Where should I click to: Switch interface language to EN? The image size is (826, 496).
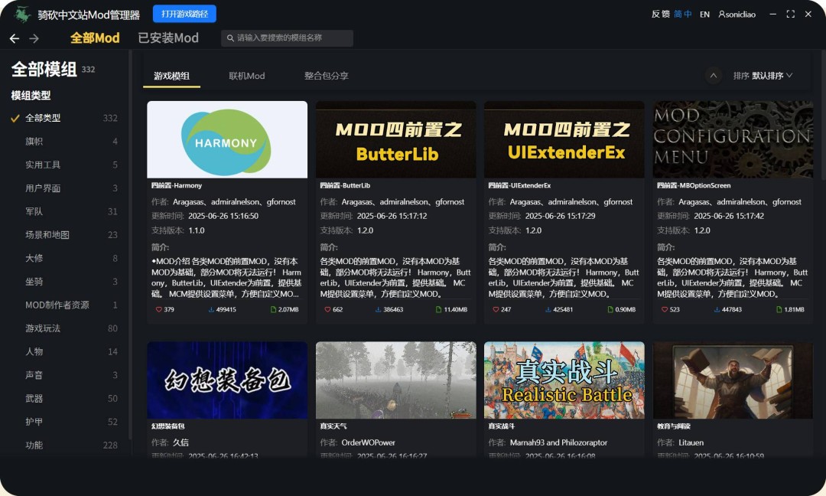pyautogui.click(x=704, y=13)
